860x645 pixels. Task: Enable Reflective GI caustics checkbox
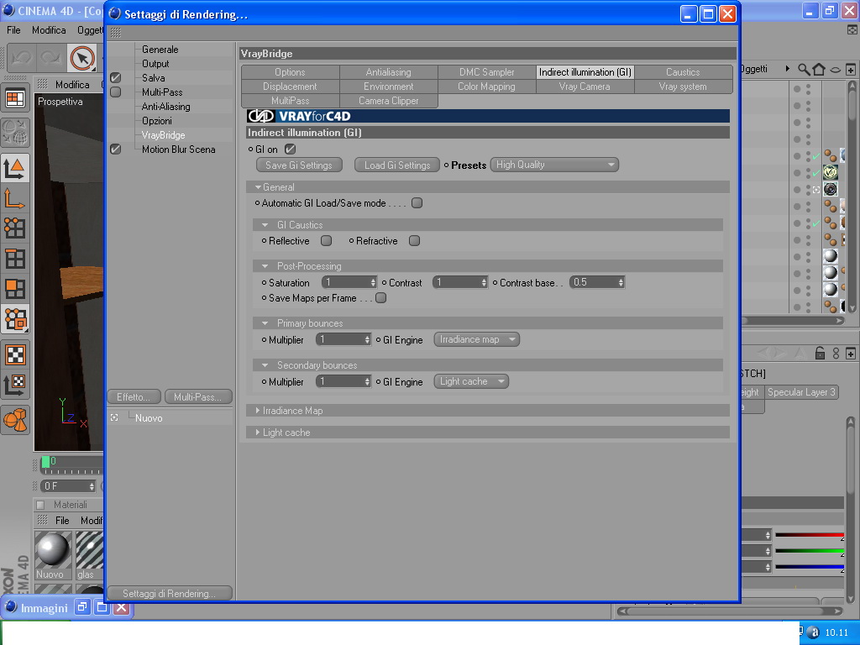[x=327, y=241]
